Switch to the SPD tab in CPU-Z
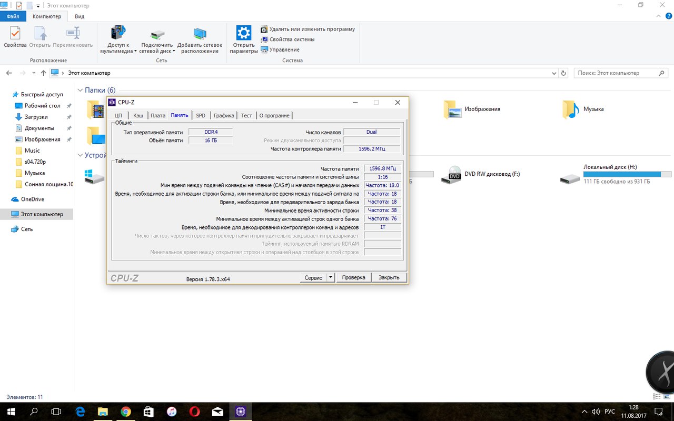This screenshot has width=674, height=421. [201, 115]
